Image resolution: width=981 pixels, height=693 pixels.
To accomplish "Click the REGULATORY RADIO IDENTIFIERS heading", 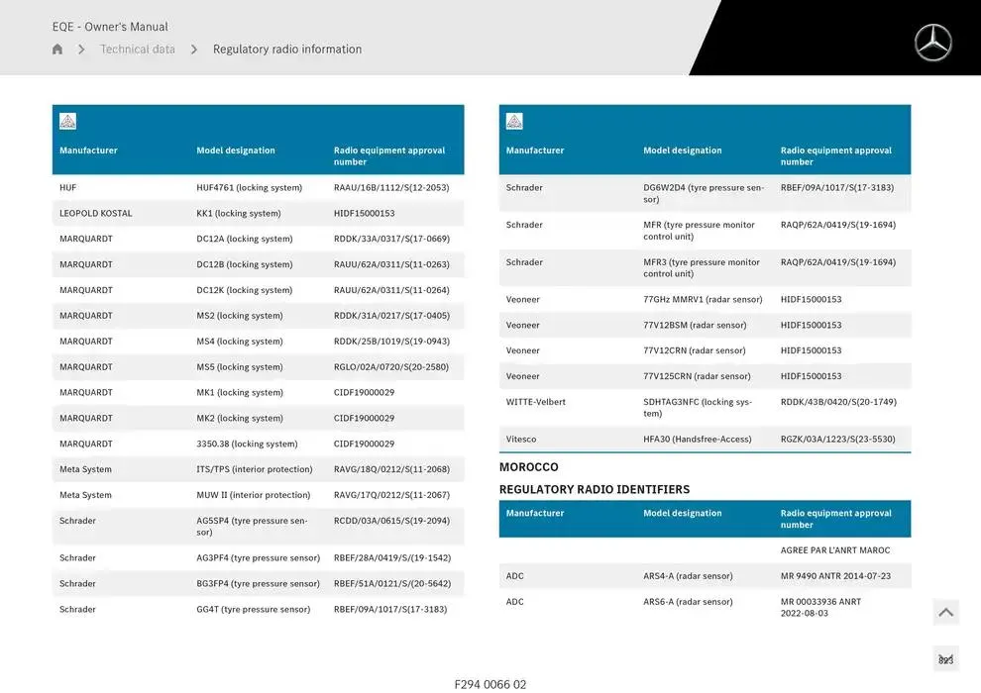I will click(595, 489).
